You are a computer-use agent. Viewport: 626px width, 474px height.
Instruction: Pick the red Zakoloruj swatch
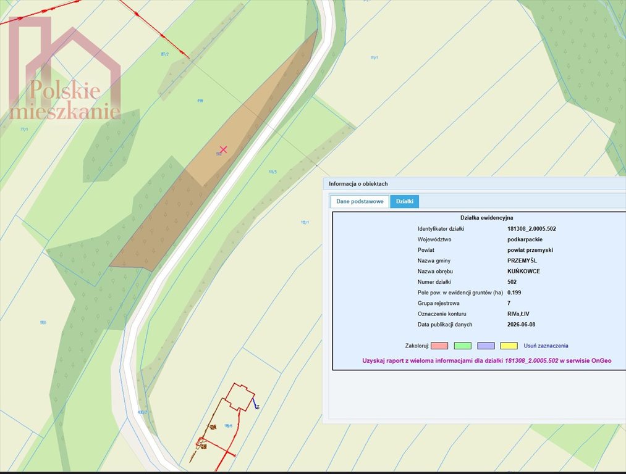(439, 346)
